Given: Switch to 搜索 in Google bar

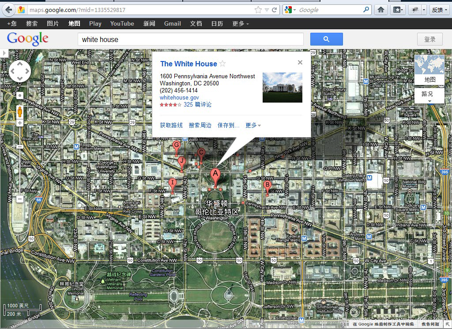Looking at the screenshot, I should 32,24.
